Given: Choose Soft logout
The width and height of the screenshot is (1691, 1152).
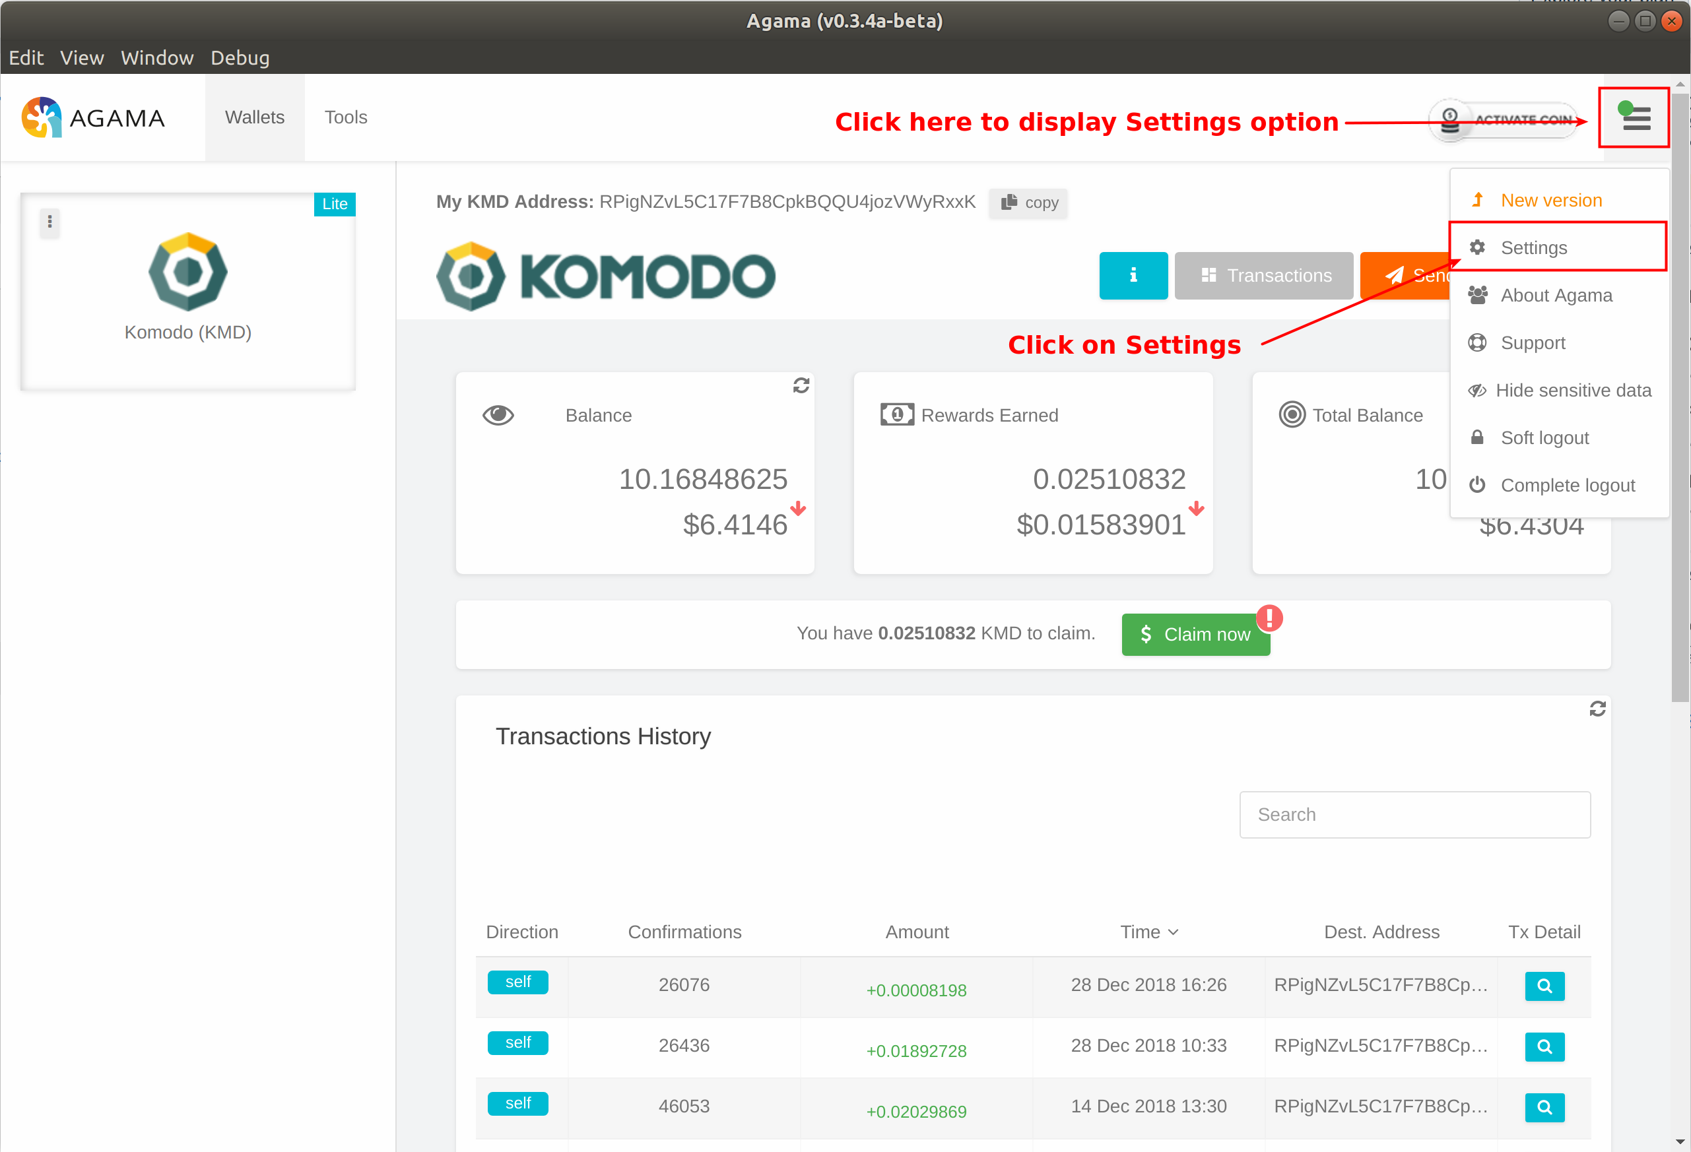Looking at the screenshot, I should (1558, 438).
